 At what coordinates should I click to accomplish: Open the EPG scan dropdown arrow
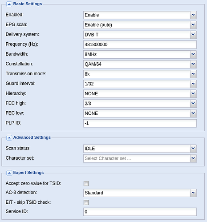pyautogui.click(x=193, y=25)
